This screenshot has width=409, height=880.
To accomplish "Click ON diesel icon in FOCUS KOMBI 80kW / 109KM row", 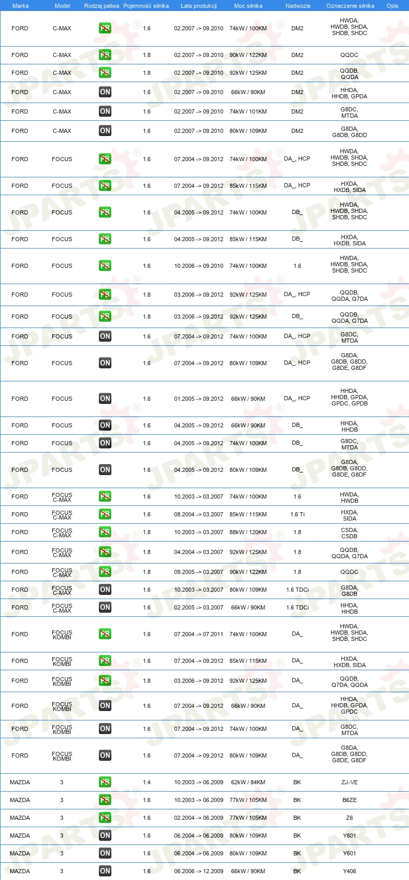I will point(105,755).
